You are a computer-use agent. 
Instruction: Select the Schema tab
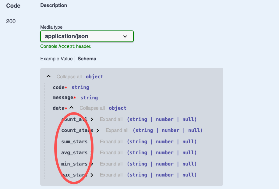point(87,59)
